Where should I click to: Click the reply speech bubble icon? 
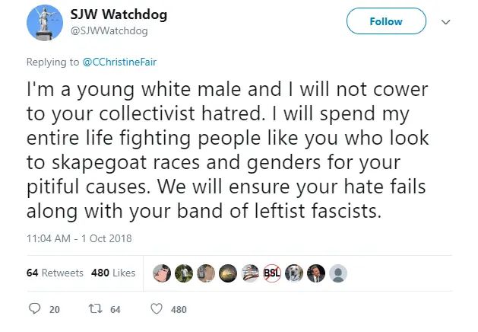pyautogui.click(x=33, y=309)
